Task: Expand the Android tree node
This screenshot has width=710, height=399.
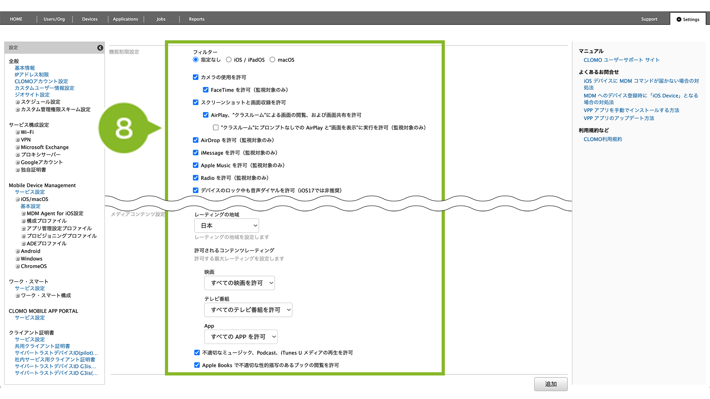Action: pyautogui.click(x=18, y=251)
